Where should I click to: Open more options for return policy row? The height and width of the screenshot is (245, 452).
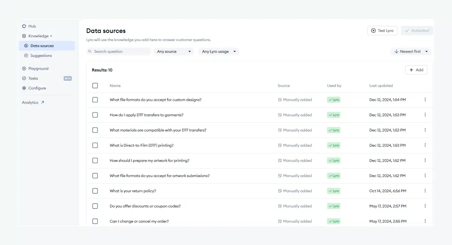pos(425,191)
